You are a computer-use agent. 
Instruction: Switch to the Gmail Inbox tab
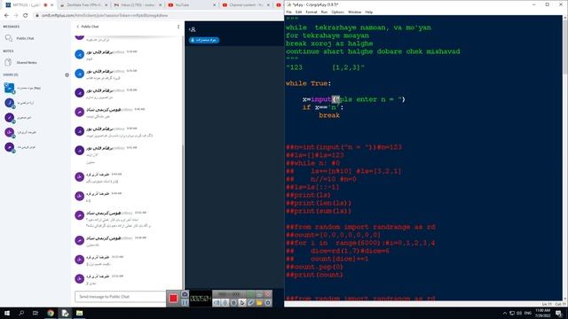(x=137, y=5)
